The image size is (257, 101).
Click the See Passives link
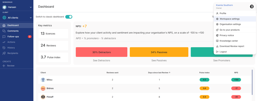(159, 60)
